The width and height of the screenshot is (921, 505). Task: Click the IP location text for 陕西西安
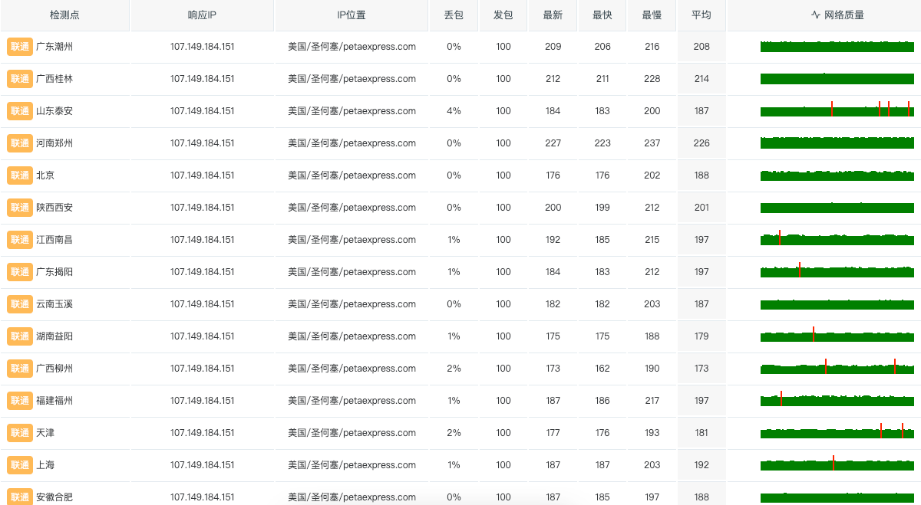(x=352, y=208)
